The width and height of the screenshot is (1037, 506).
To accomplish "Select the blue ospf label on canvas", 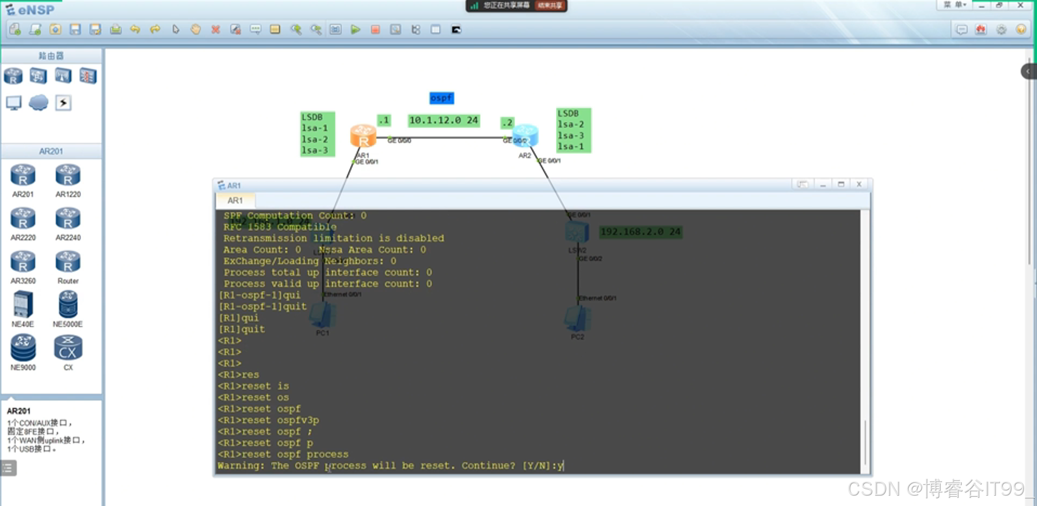I will pyautogui.click(x=441, y=98).
